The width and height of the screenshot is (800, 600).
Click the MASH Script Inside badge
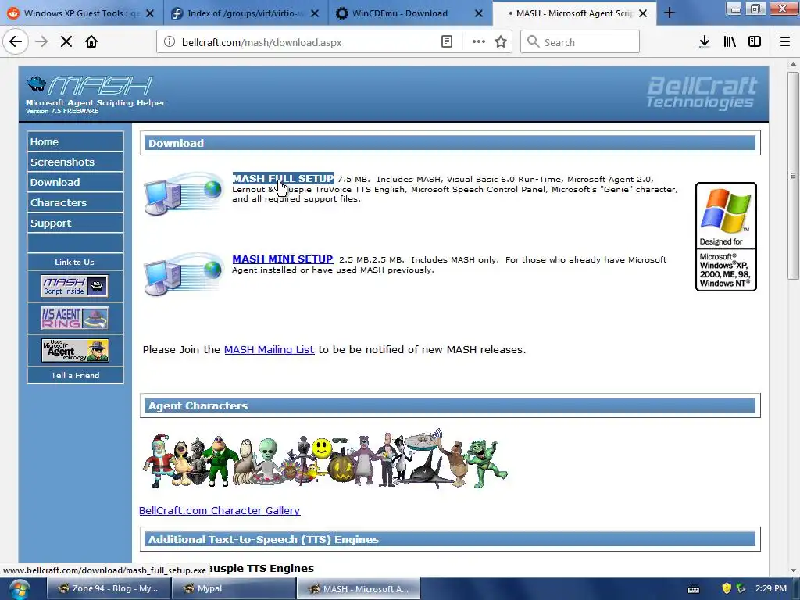pos(75,286)
